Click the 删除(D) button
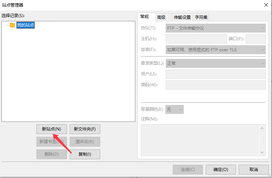The image size is (272, 178). coord(52,154)
